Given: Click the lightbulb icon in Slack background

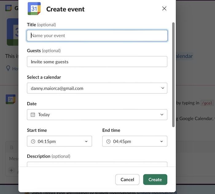Looking at the screenshot, I should 8,68.
